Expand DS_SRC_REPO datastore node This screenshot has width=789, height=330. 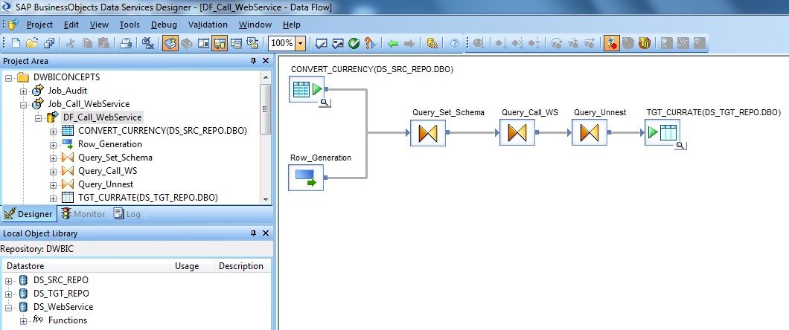[x=8, y=281]
